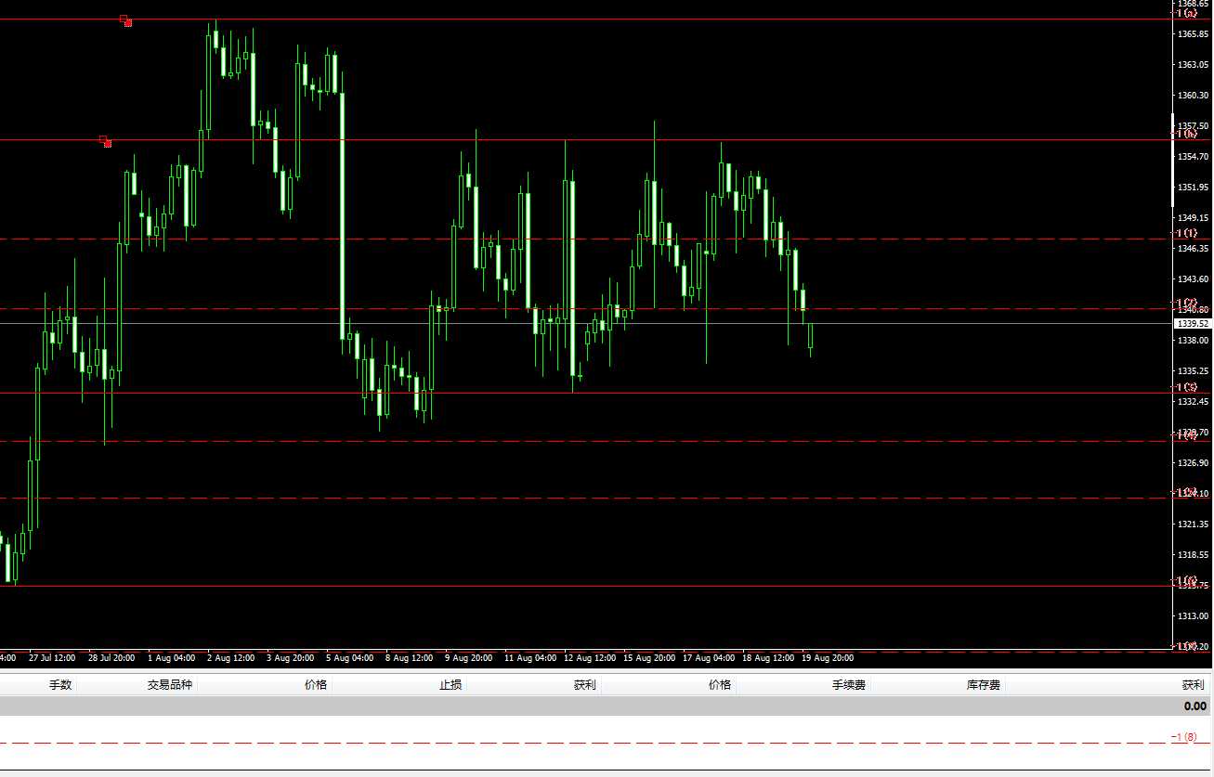Screen dimensions: 1214x777
Task: Click the current price label 1339.52
Action: pyautogui.click(x=1193, y=324)
